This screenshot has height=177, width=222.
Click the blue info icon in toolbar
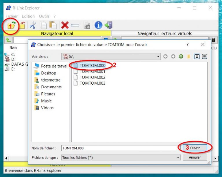[98, 25]
